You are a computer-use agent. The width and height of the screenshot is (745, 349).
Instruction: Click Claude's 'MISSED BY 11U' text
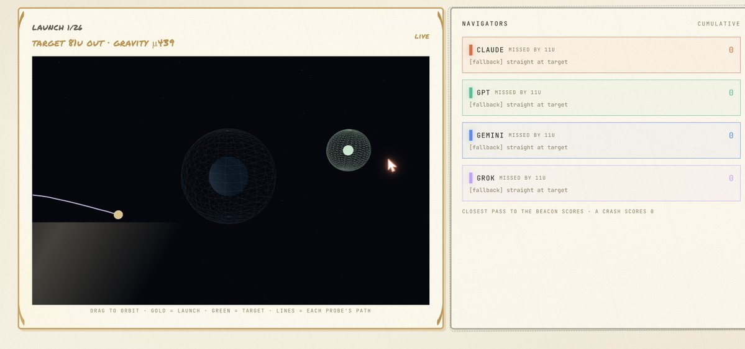532,50
